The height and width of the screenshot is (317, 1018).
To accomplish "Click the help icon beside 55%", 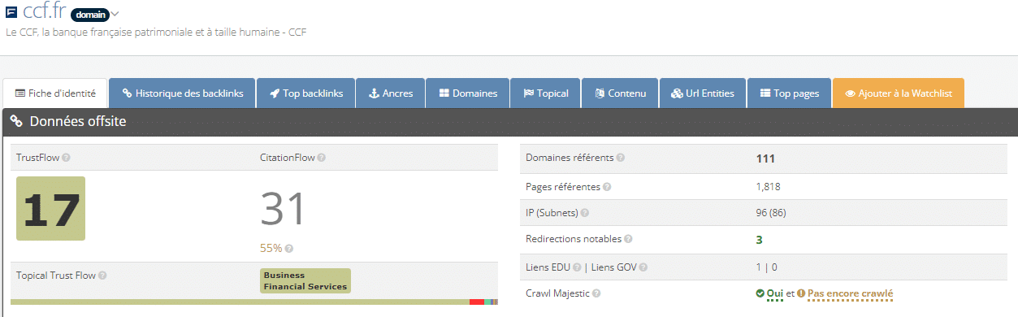I will 289,249.
